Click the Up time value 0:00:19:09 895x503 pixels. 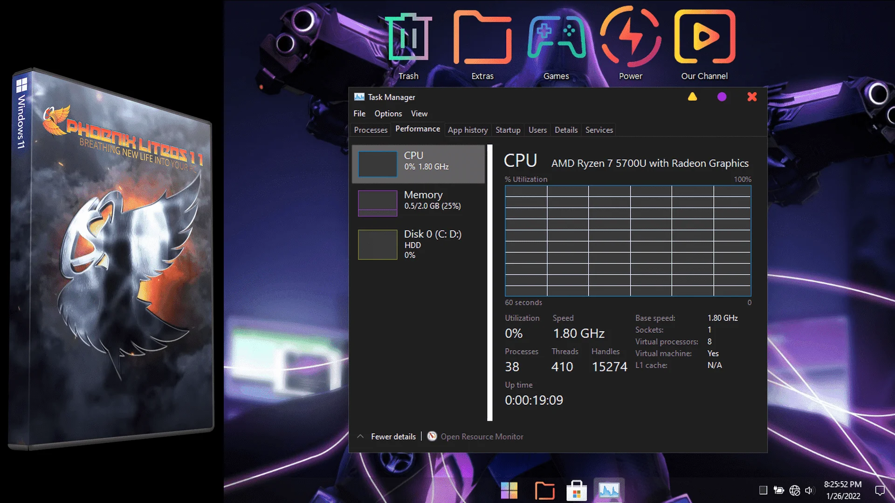click(534, 400)
